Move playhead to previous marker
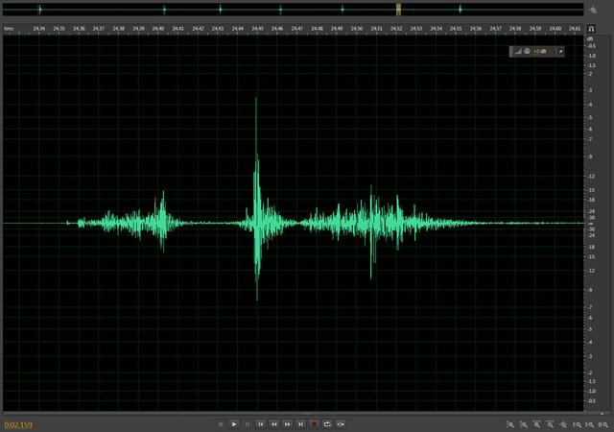The width and height of the screenshot is (614, 432). [x=261, y=424]
